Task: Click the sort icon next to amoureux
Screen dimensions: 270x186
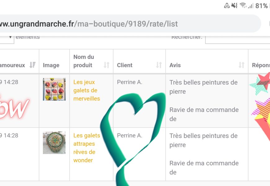Action: (33, 65)
